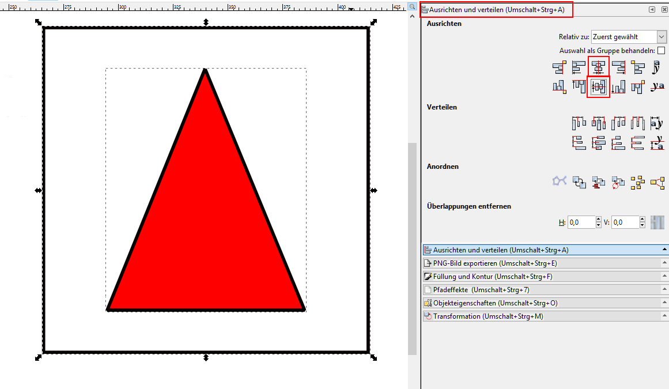Make horizontal gaps between objects equal
Image resolution: width=669 pixels, height=389 pixels.
tap(638, 123)
